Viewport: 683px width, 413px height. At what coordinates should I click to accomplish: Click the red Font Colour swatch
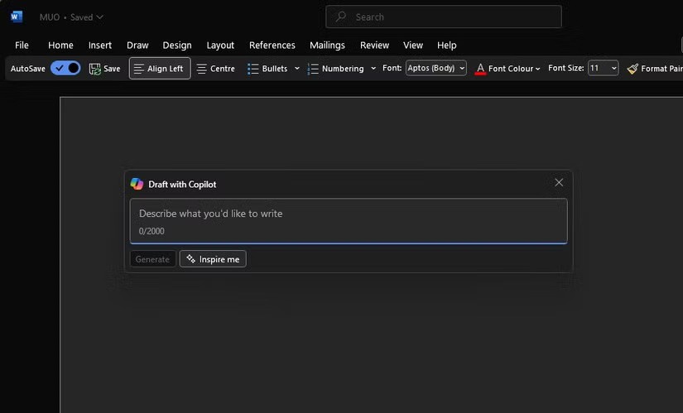click(x=480, y=69)
